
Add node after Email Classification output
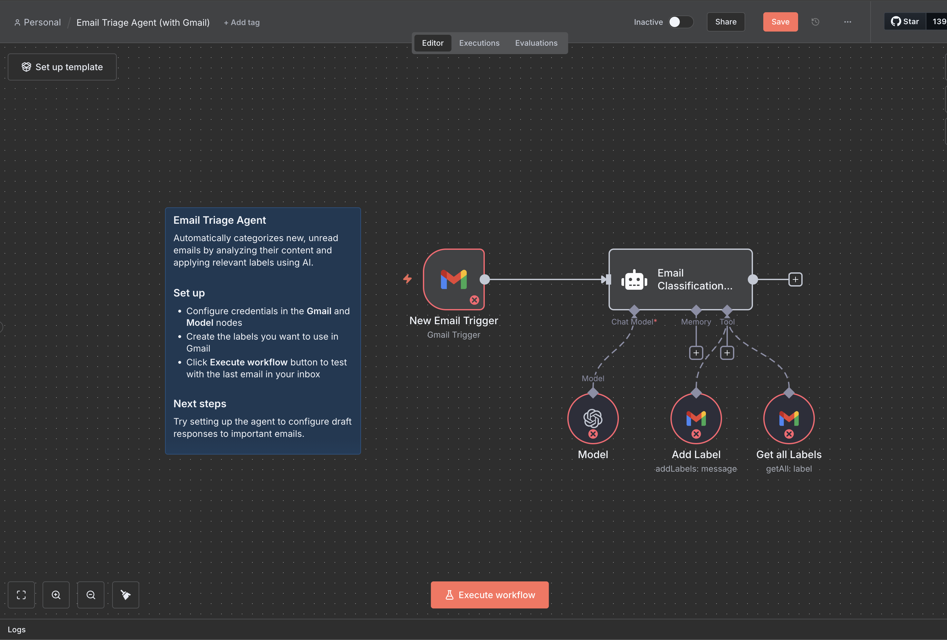pos(795,279)
